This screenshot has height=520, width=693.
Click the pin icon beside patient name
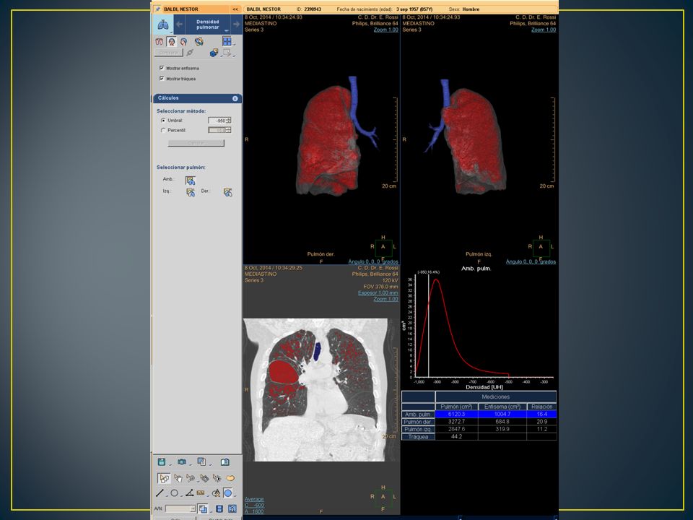coord(157,9)
